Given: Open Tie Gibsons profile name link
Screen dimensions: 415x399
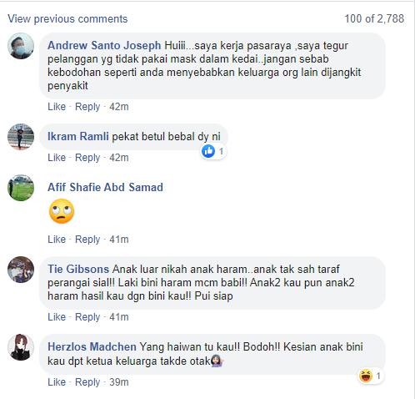Looking at the screenshot, I should (x=78, y=270).
